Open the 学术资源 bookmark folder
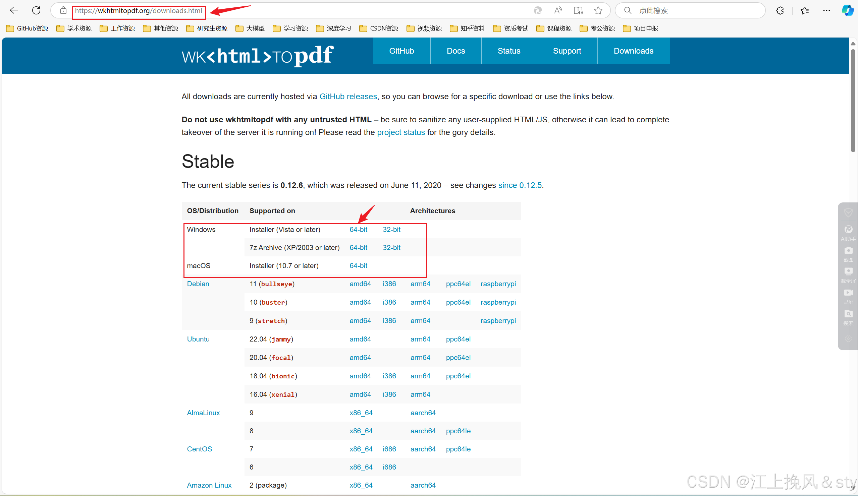858x496 pixels. coord(74,28)
